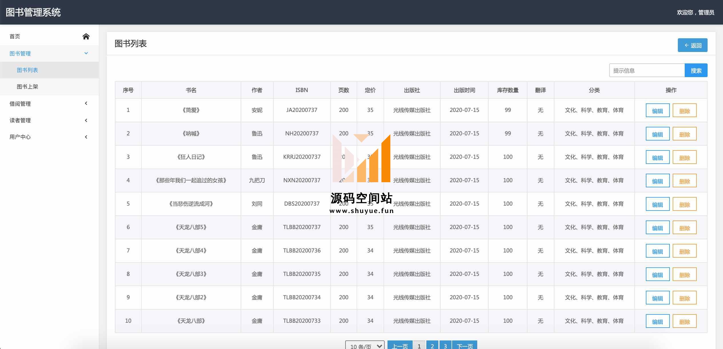Screen dimensions: 723x349
Task: Edit the book 《天龙八部3》
Action: [x=658, y=274]
